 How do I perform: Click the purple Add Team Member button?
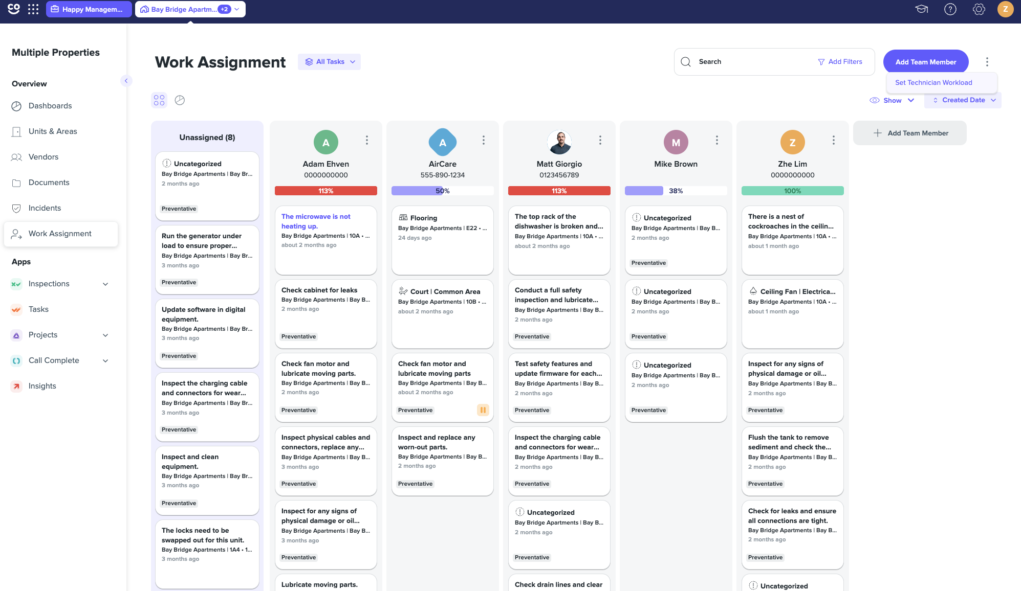click(926, 62)
